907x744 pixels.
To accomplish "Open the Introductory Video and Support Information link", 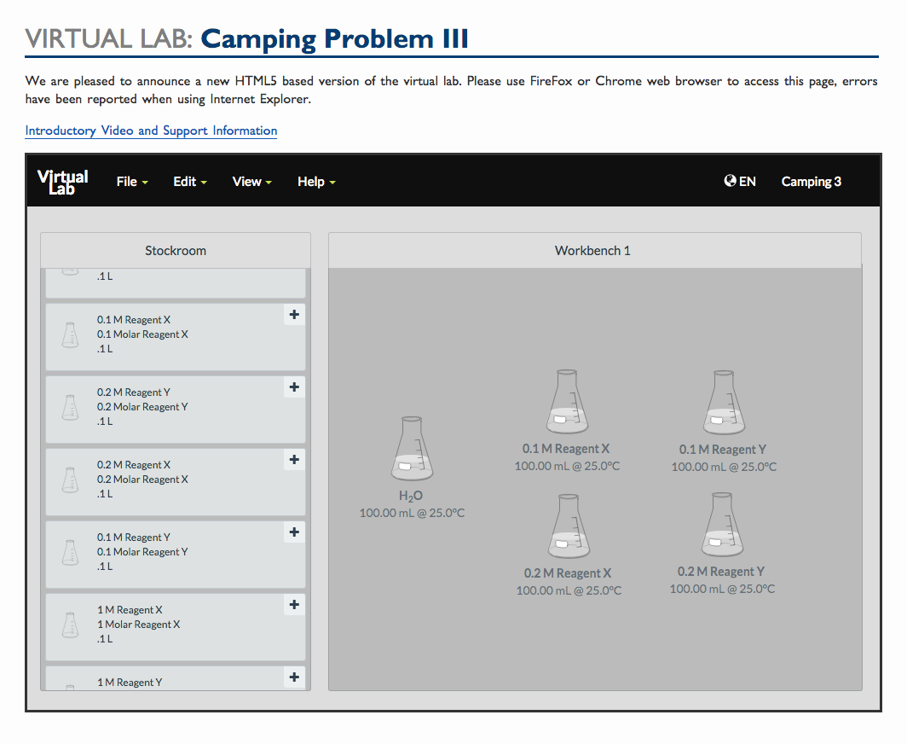I will [151, 131].
